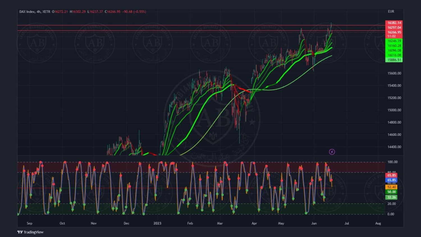Click the orange 52.40 oscillator value label
Image resolution: width=421 pixels, height=237 pixels.
pos(392,187)
